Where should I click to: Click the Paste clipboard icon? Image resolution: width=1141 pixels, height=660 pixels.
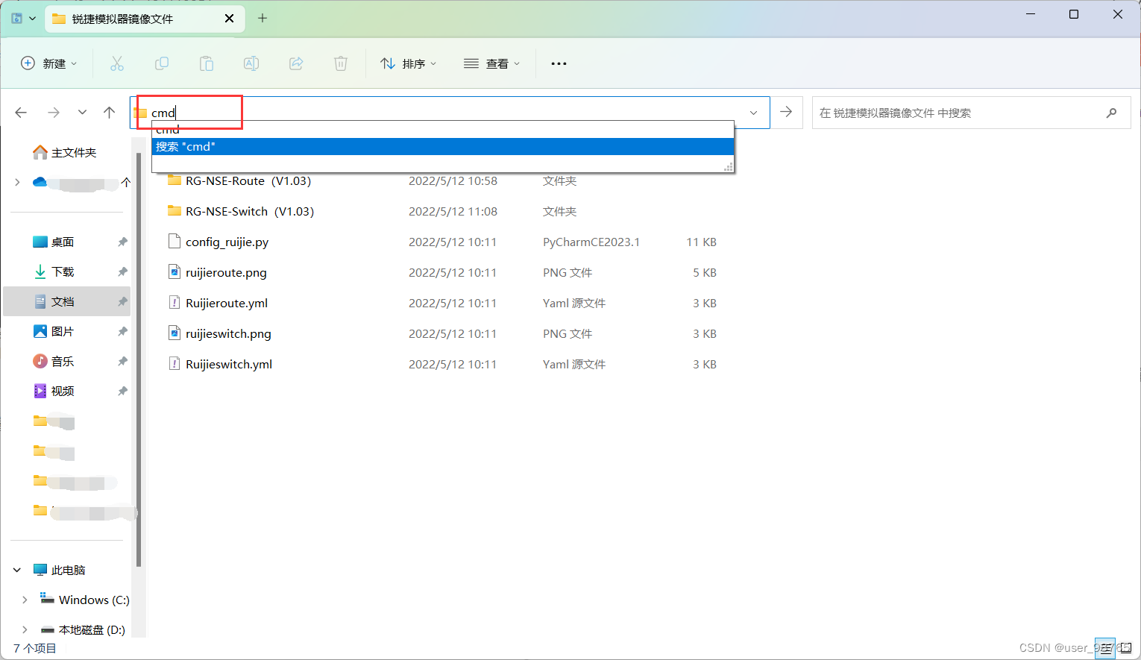click(207, 63)
